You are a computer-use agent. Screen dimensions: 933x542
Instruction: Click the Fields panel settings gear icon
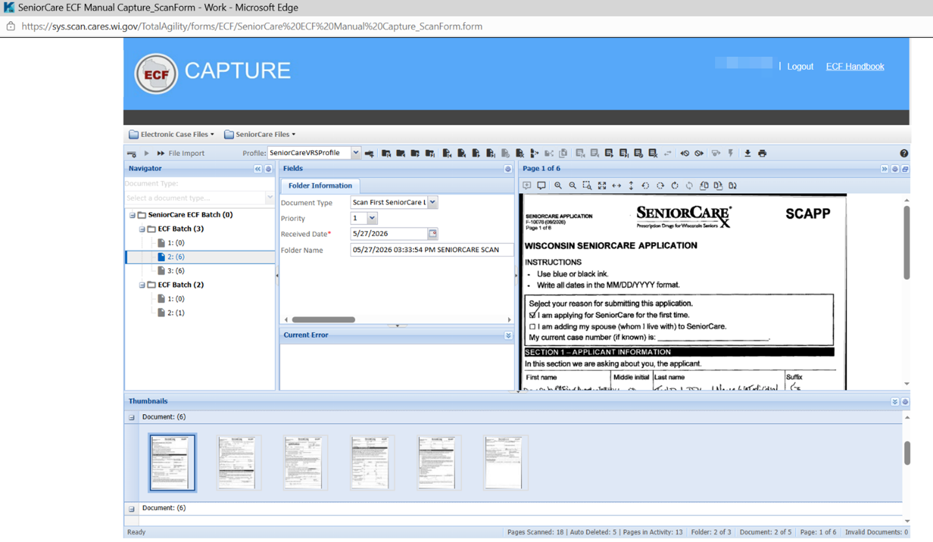pyautogui.click(x=508, y=169)
